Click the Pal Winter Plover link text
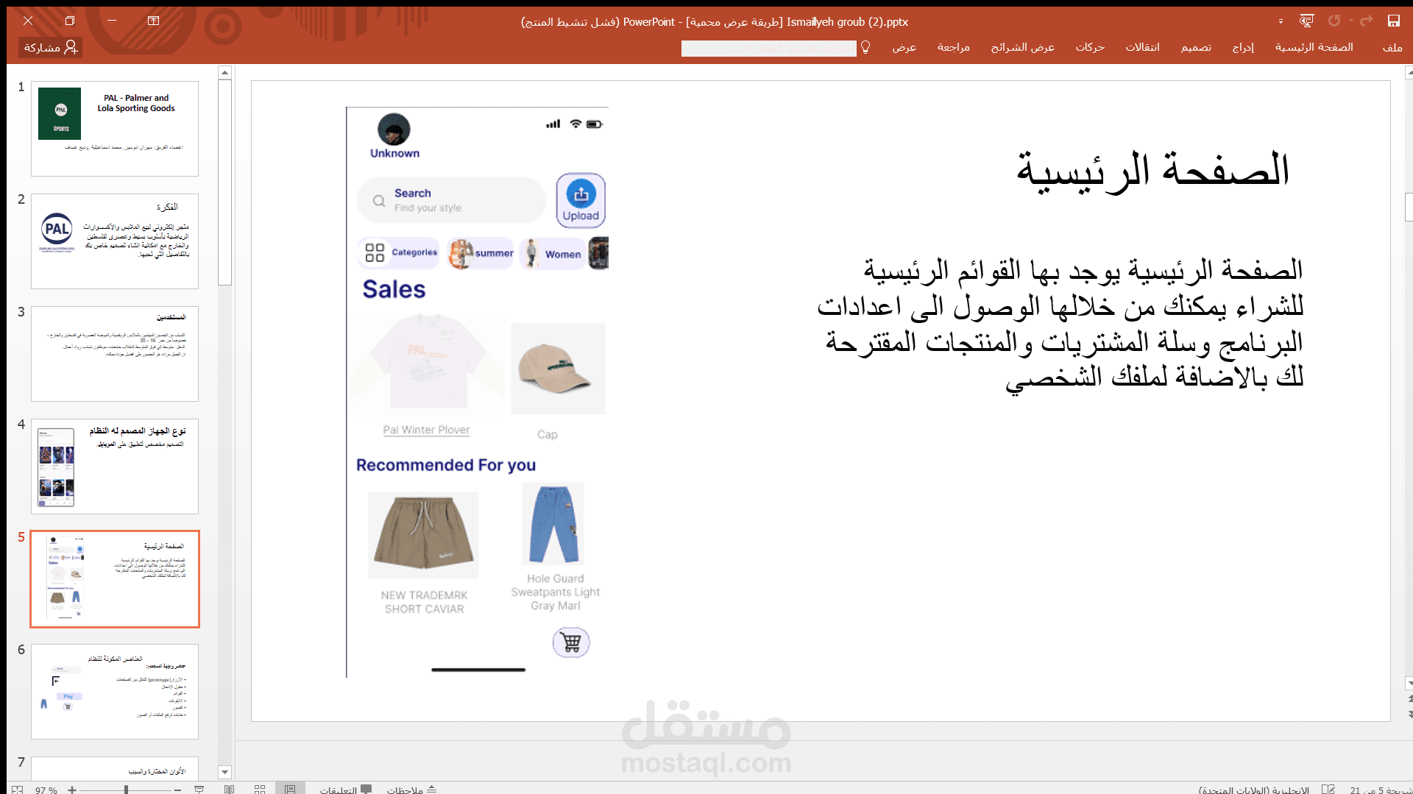This screenshot has width=1413, height=794. tap(426, 430)
